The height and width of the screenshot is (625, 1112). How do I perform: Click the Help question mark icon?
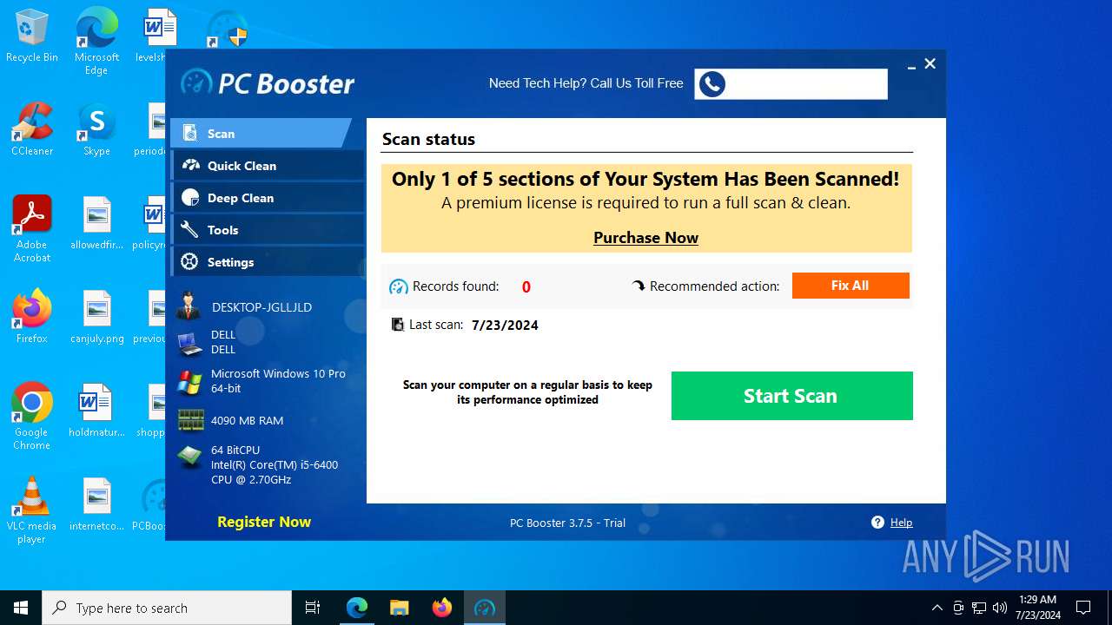click(877, 523)
